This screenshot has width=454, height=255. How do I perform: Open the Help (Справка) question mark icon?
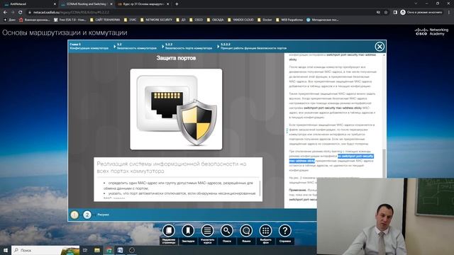click(285, 231)
